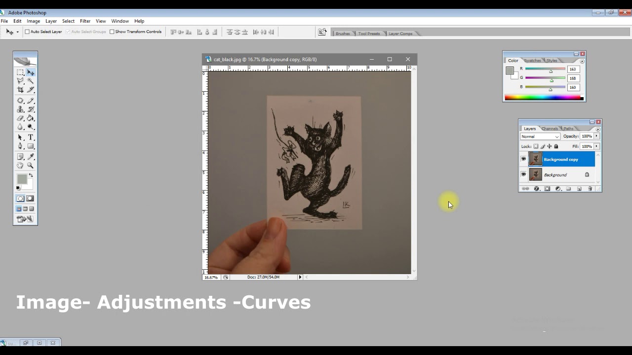Select the Rectangular Marquee tool
This screenshot has height=355, width=632.
20,72
